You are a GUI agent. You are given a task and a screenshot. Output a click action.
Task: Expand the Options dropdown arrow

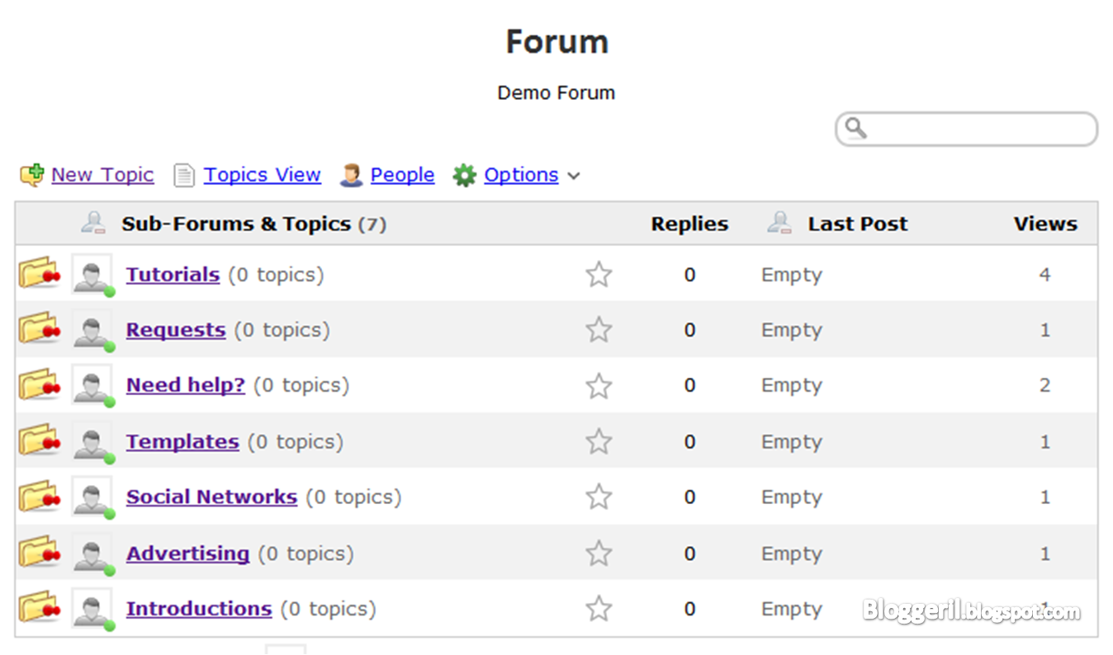575,176
